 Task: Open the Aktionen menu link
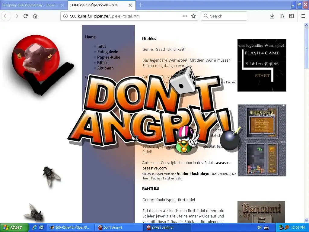[105, 68]
